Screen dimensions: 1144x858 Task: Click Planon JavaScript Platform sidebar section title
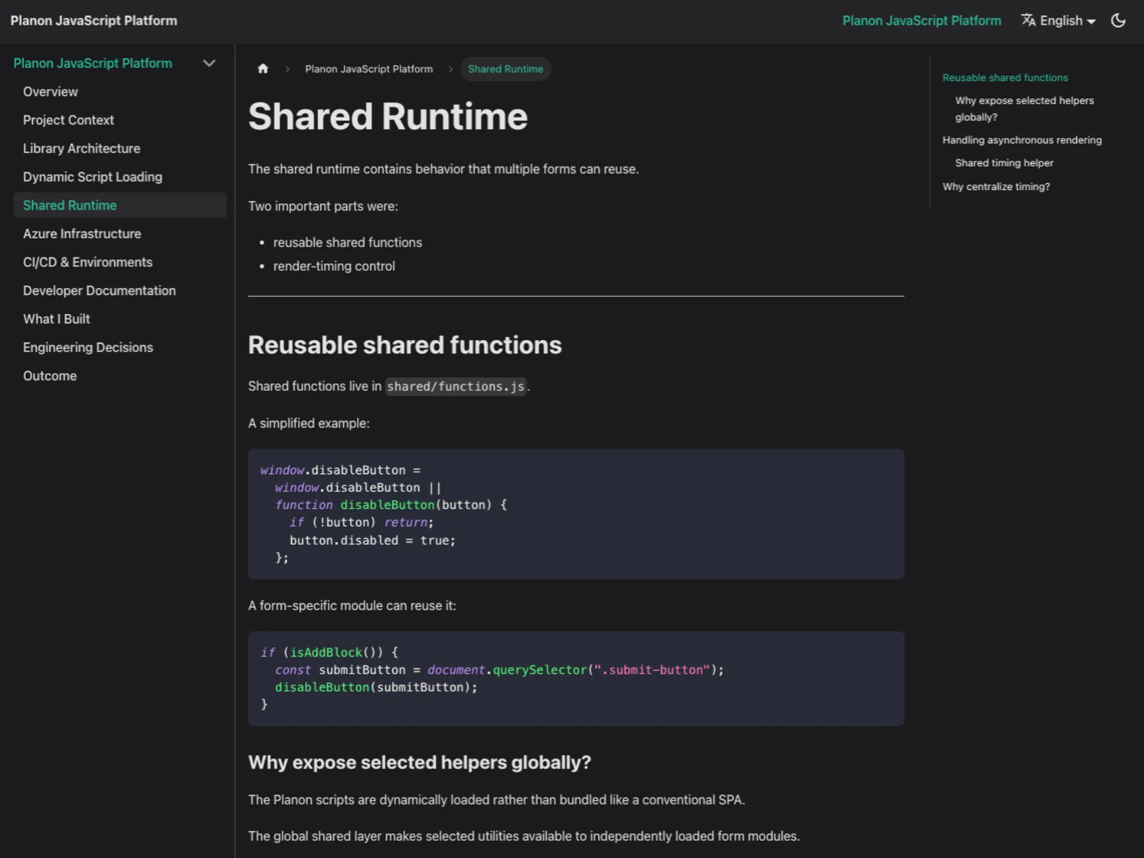[93, 63]
